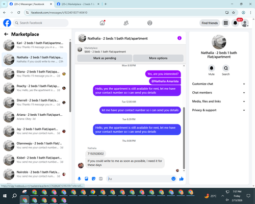Open the Nairobis conversation
Viewport: 255px width, 204px height.
tap(35, 174)
